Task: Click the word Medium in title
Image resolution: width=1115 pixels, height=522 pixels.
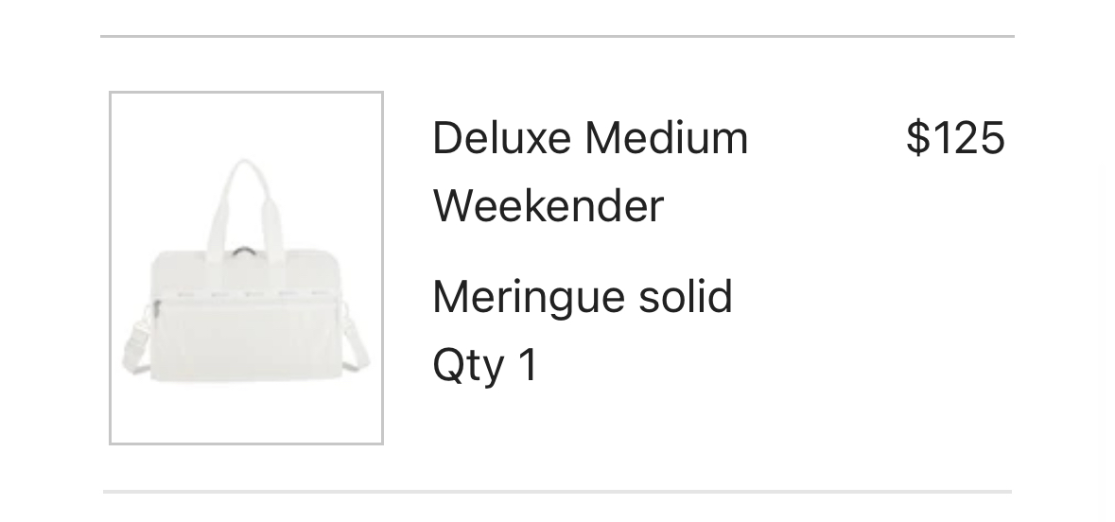Action: (x=667, y=137)
